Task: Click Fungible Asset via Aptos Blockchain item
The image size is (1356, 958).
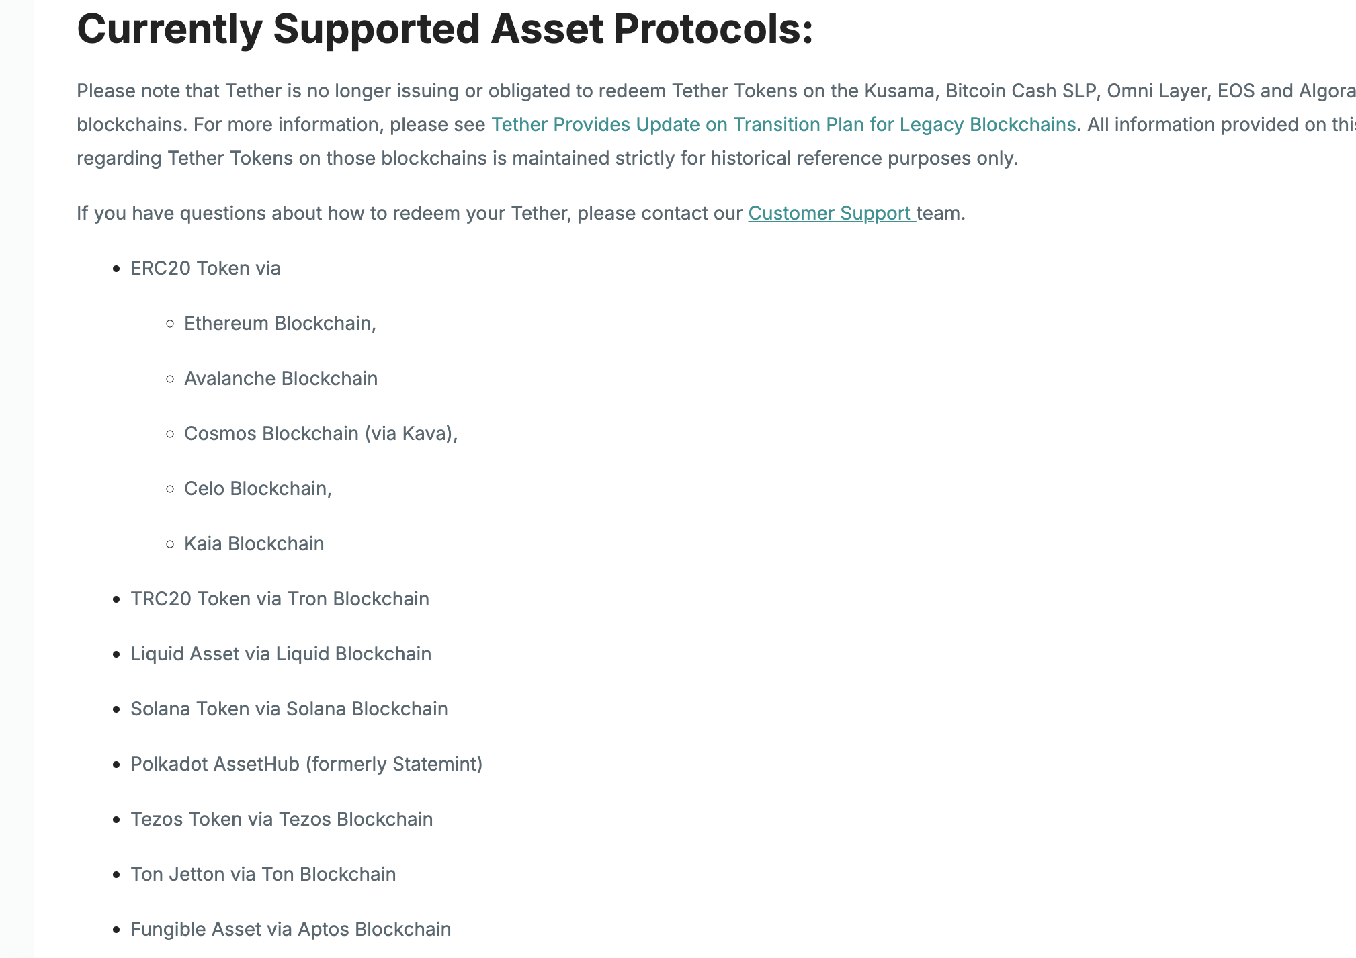Action: (290, 930)
